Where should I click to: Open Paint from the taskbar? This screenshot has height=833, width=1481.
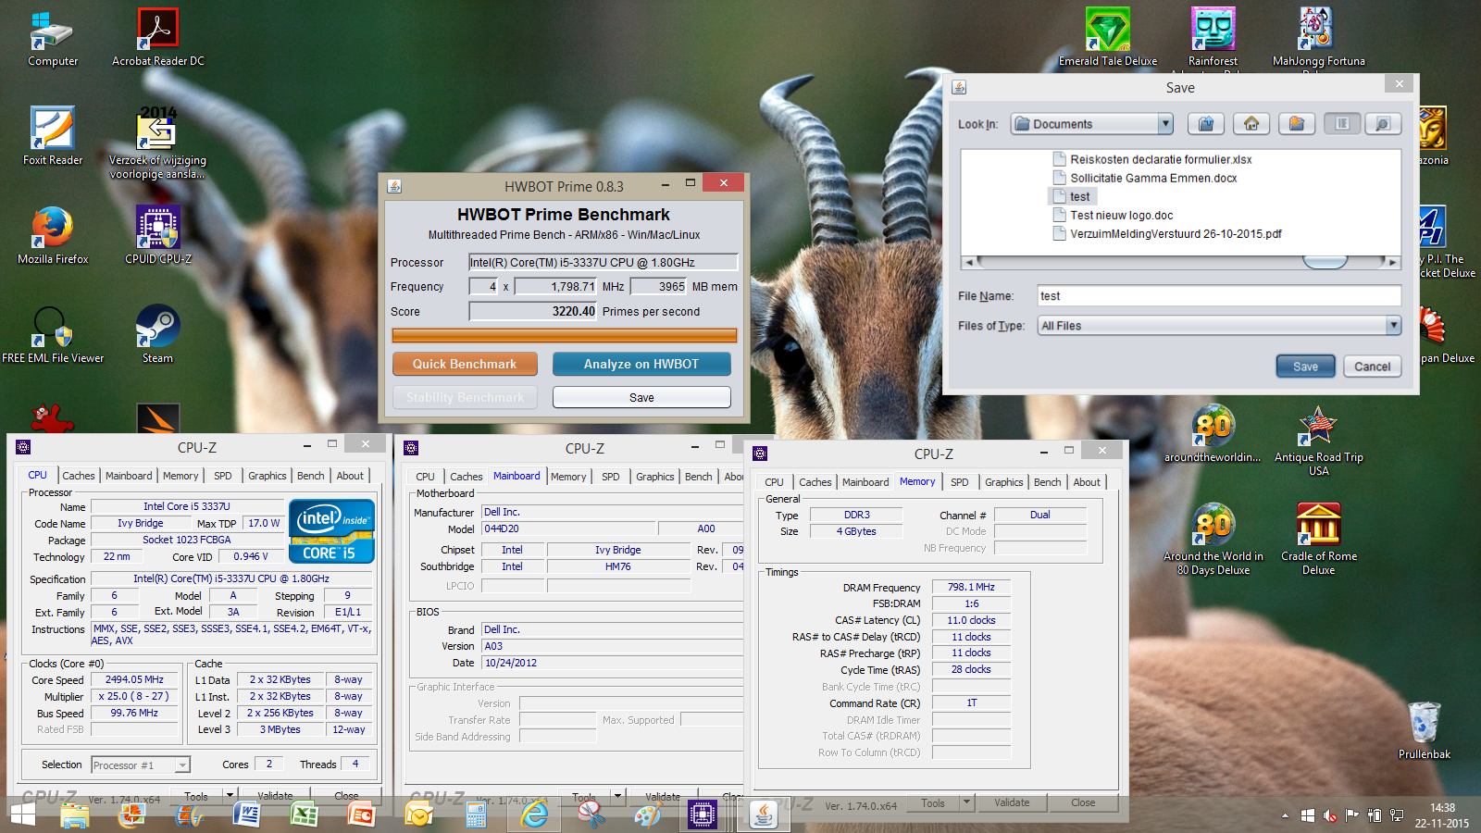[648, 814]
